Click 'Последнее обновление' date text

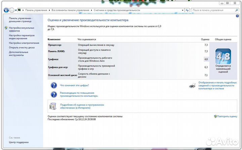click(72, 119)
